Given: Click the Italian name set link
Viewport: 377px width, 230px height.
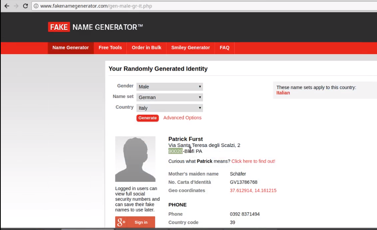Looking at the screenshot, I should 283,93.
